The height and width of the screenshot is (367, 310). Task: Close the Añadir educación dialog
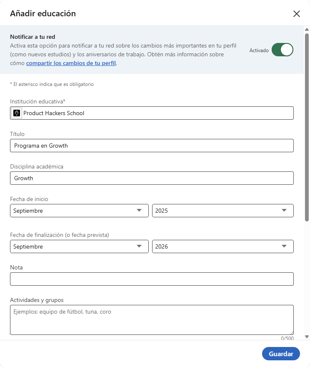click(x=296, y=14)
